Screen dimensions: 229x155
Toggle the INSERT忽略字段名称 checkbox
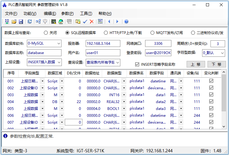[137, 64]
